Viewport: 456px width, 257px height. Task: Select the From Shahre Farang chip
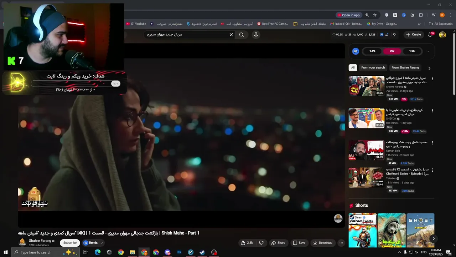pyautogui.click(x=405, y=67)
